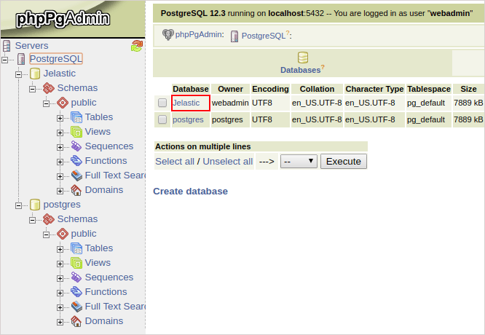
Task: Click the PostgreSQL breadcrumb link
Action: pos(263,36)
